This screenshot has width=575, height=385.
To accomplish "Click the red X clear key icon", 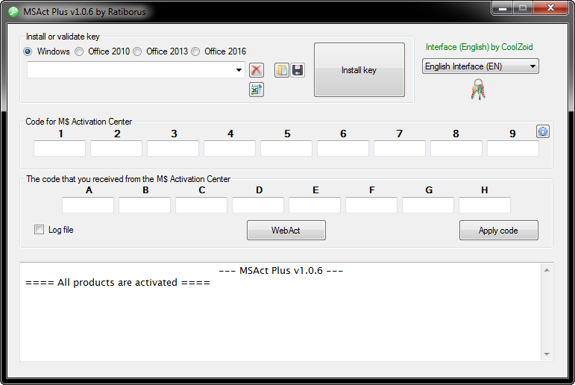I will (x=257, y=69).
